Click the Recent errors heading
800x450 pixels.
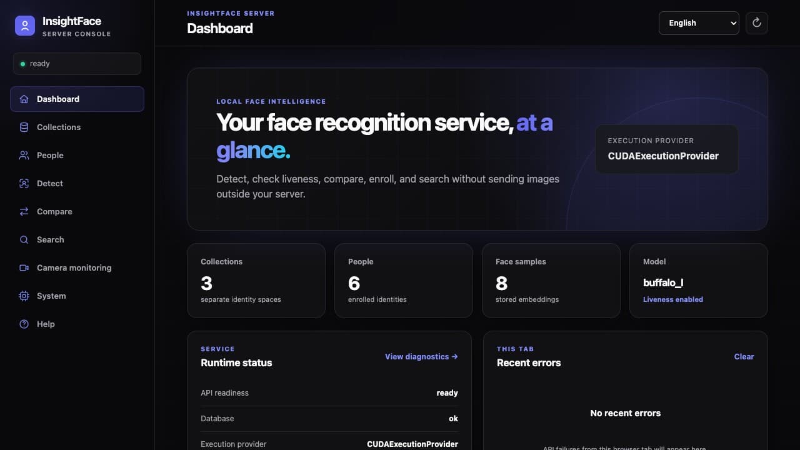point(529,362)
